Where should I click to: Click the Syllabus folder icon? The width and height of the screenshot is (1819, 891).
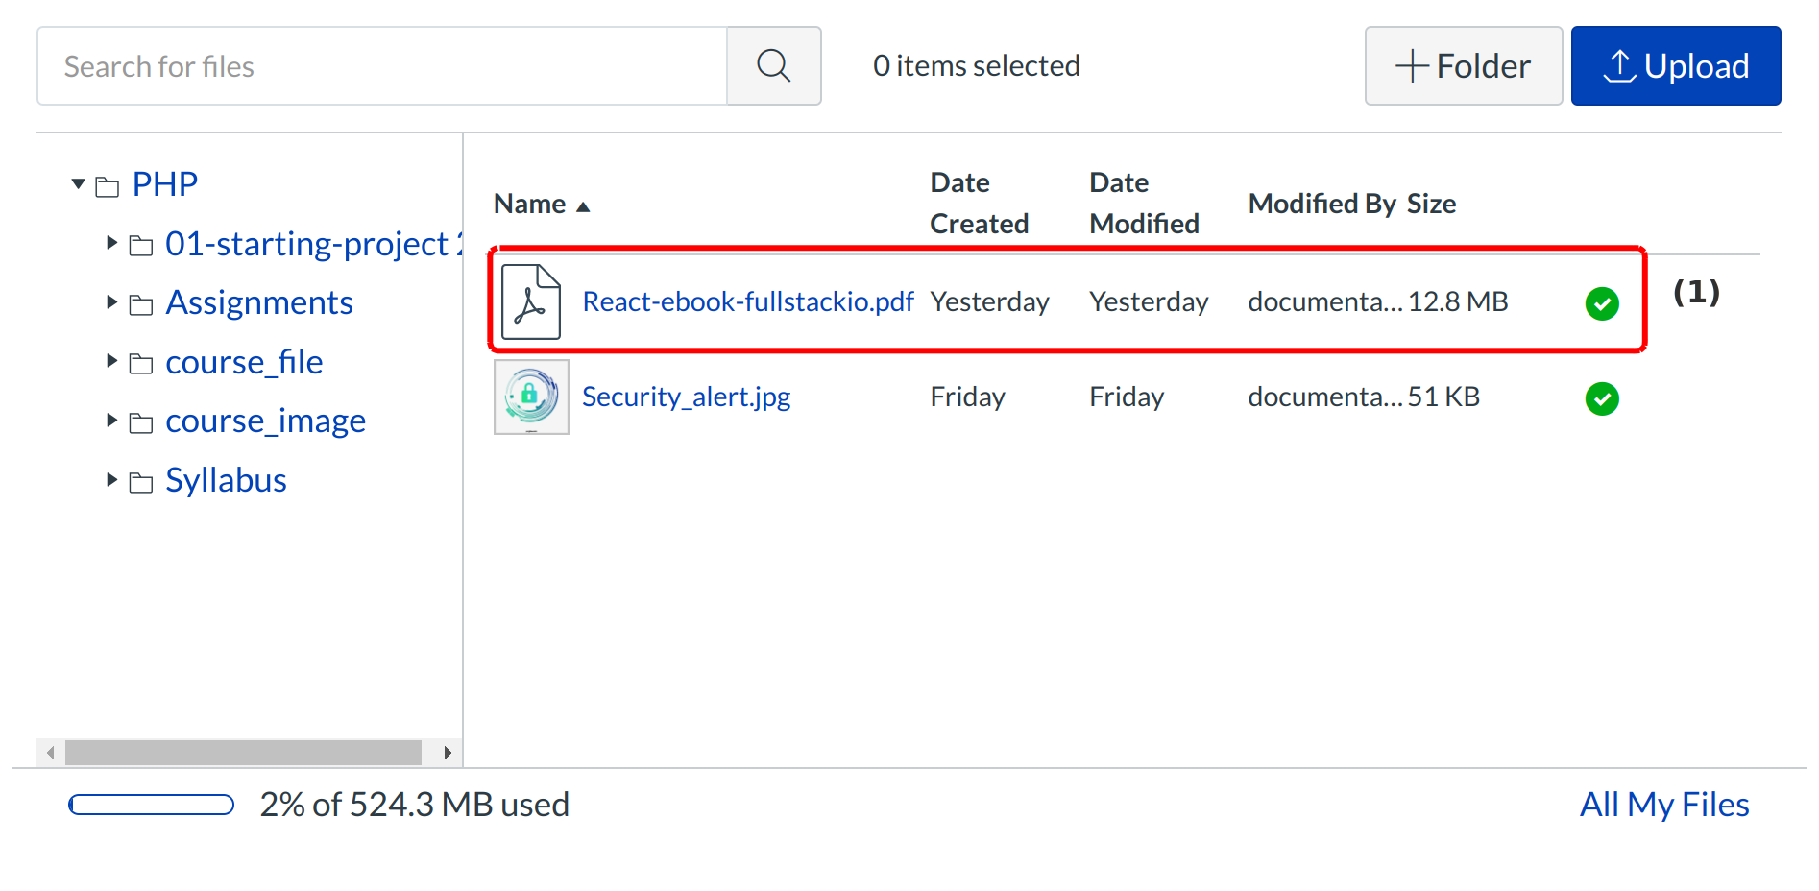(141, 482)
